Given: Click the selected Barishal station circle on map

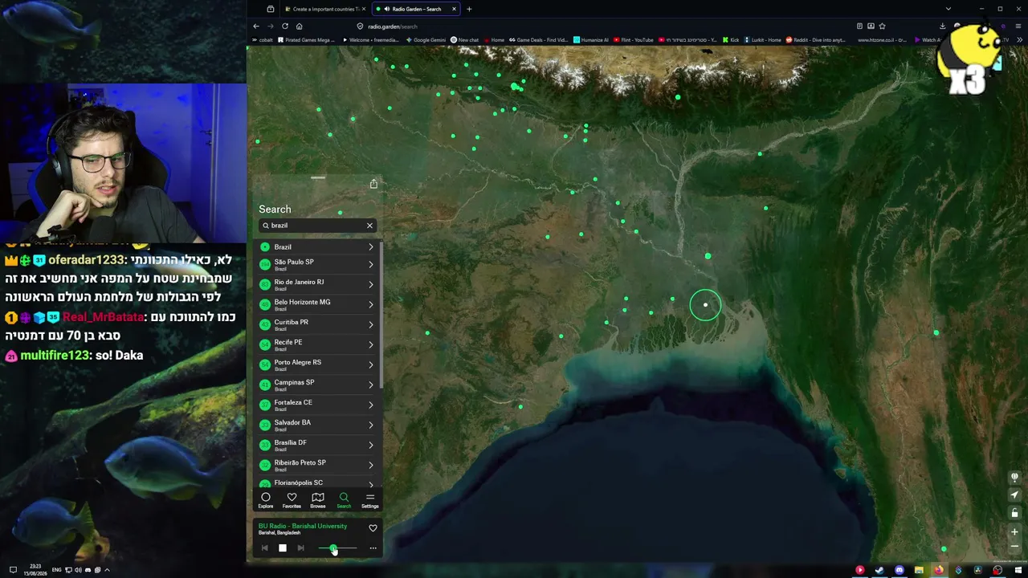Looking at the screenshot, I should pos(705,305).
